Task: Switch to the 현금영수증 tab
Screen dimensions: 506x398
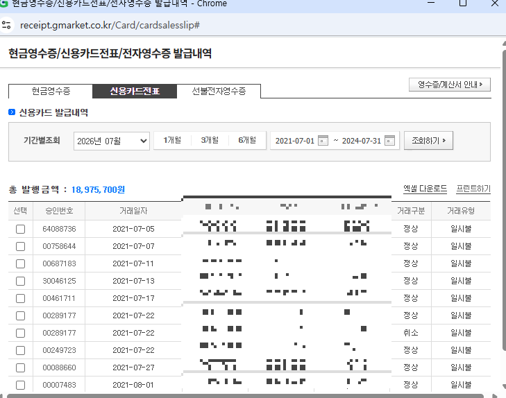Action: click(x=51, y=92)
